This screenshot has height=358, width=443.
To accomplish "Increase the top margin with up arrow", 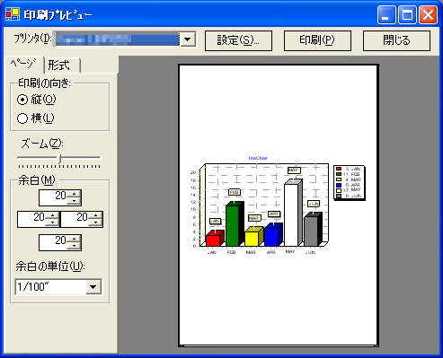I will tap(74, 194).
